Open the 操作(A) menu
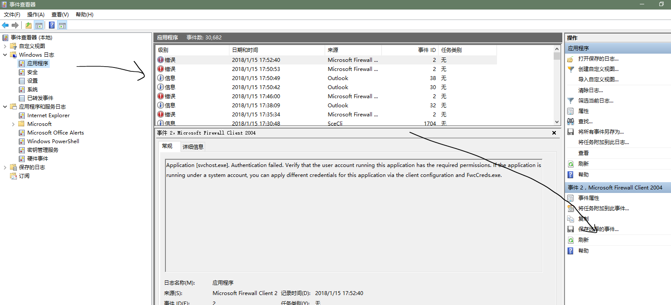This screenshot has width=671, height=305. pyautogui.click(x=36, y=15)
